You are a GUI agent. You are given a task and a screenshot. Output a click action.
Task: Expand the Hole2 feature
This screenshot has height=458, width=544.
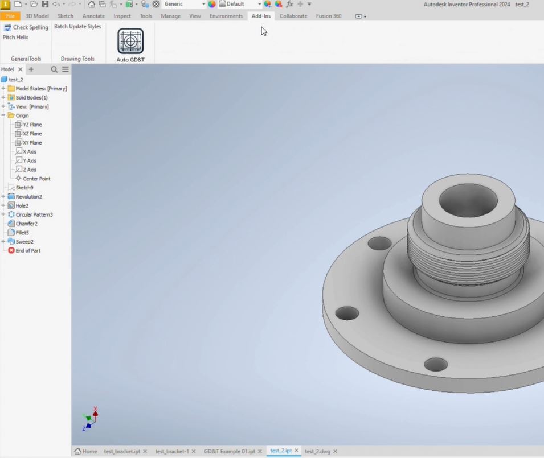(x=3, y=205)
